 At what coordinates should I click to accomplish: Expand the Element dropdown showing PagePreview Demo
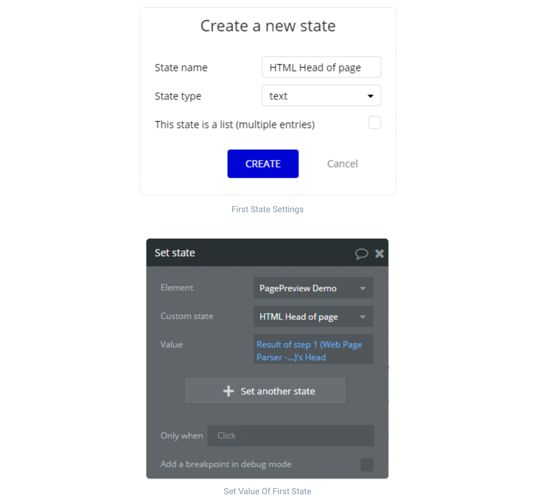pyautogui.click(x=313, y=288)
